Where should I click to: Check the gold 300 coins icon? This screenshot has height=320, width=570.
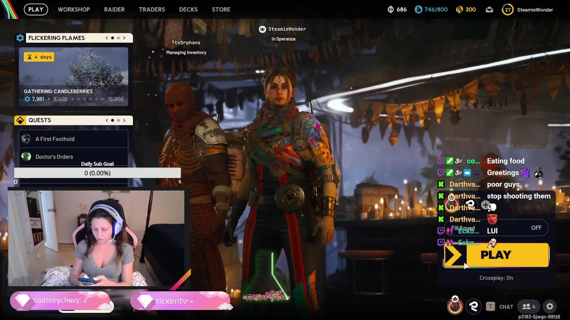pos(460,9)
